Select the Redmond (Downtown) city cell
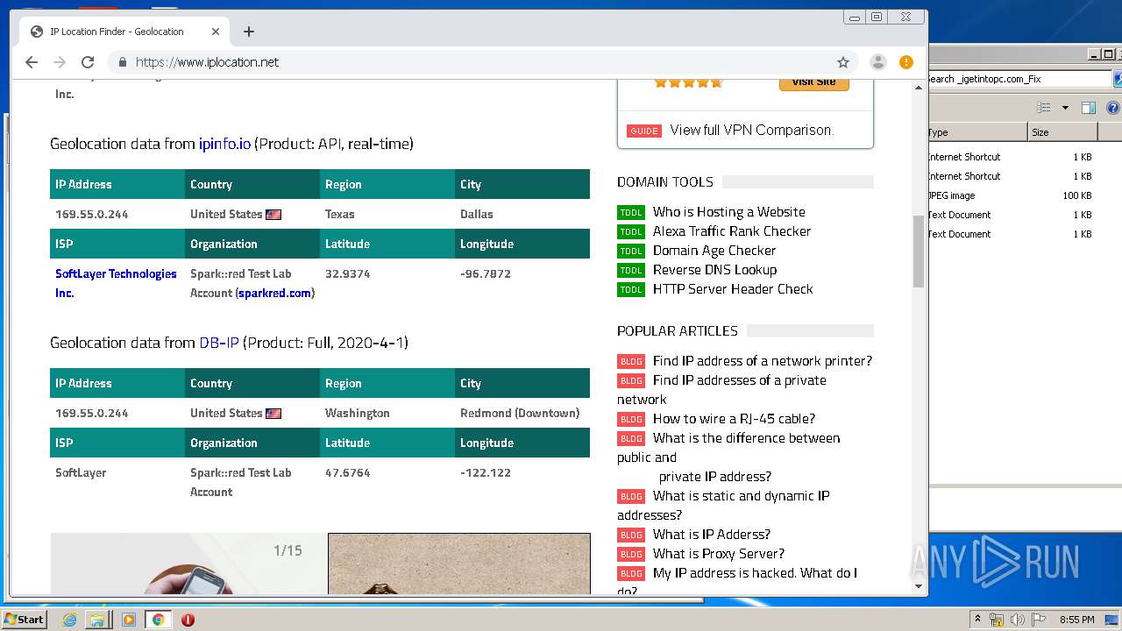Image resolution: width=1122 pixels, height=631 pixels. [x=520, y=413]
